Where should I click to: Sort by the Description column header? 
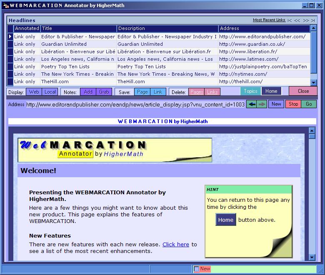tap(167, 28)
